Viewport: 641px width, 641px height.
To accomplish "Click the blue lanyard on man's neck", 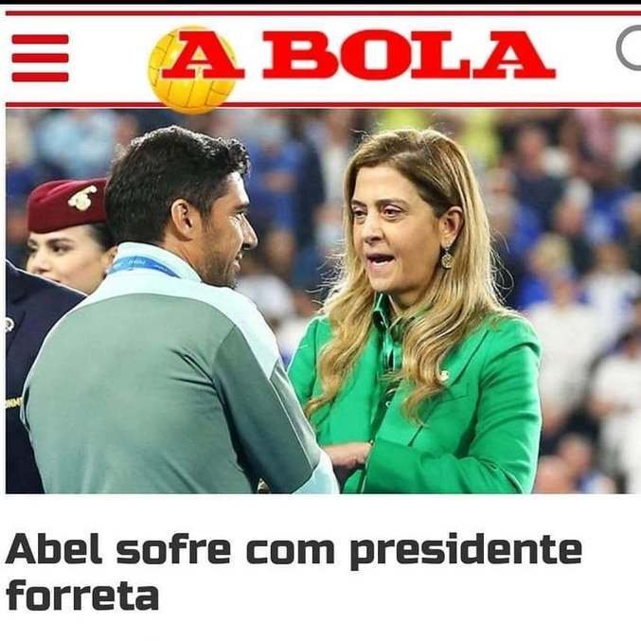I will (144, 265).
